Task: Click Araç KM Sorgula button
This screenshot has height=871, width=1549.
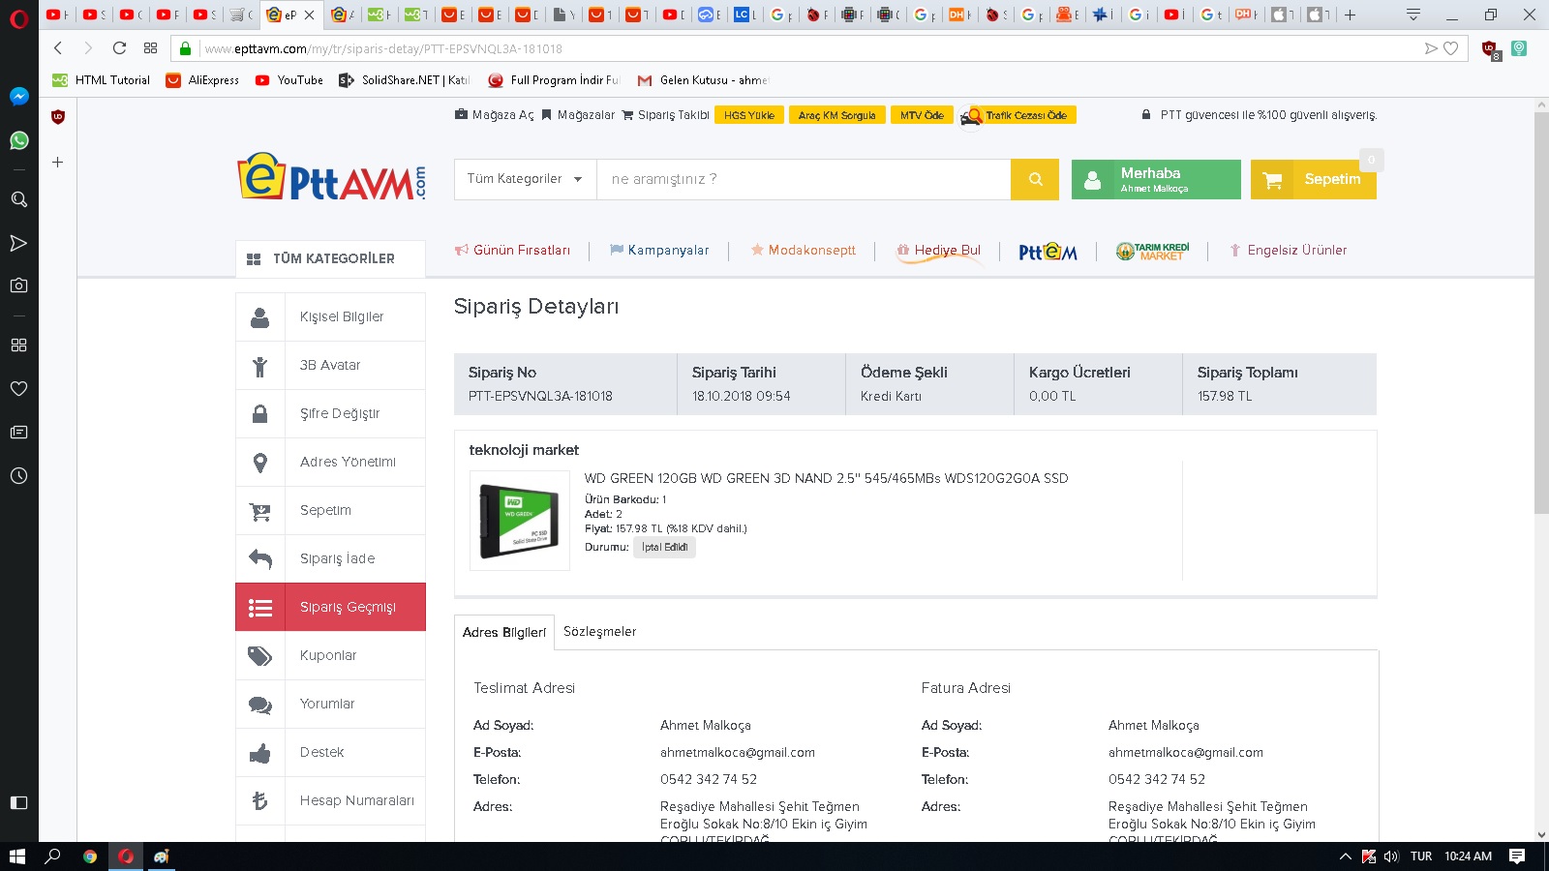Action: coord(836,115)
